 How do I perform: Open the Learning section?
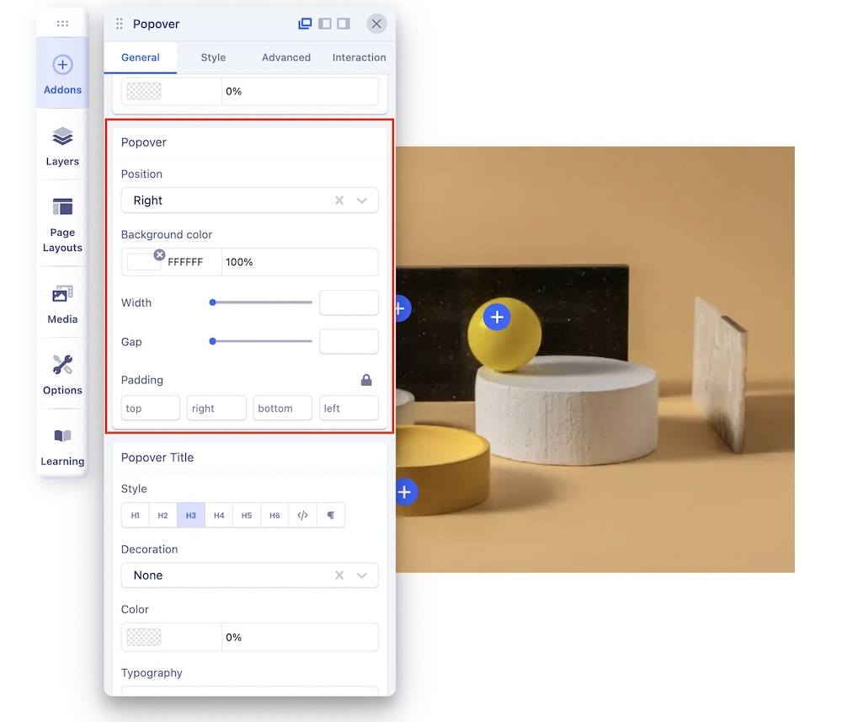[62, 446]
